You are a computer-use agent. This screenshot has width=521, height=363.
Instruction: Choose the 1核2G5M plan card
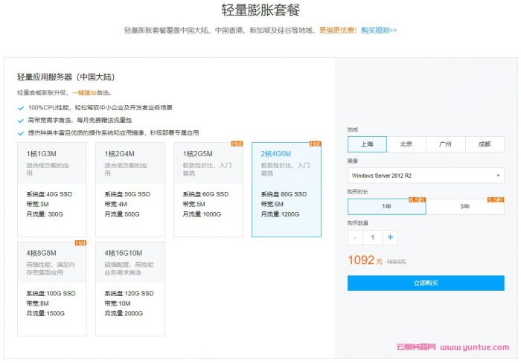208,189
